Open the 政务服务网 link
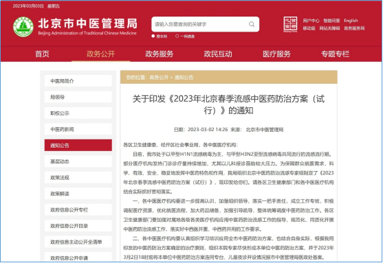Image resolution: width=383 pixels, height=263 pixels. click(354, 28)
